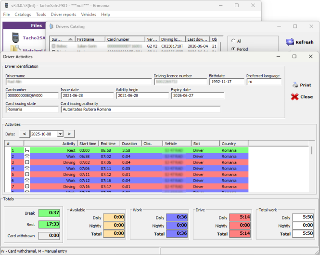This screenshot has height=255, width=320.
Task: Click the Work hammers icon in row 6
Action: coord(27,181)
